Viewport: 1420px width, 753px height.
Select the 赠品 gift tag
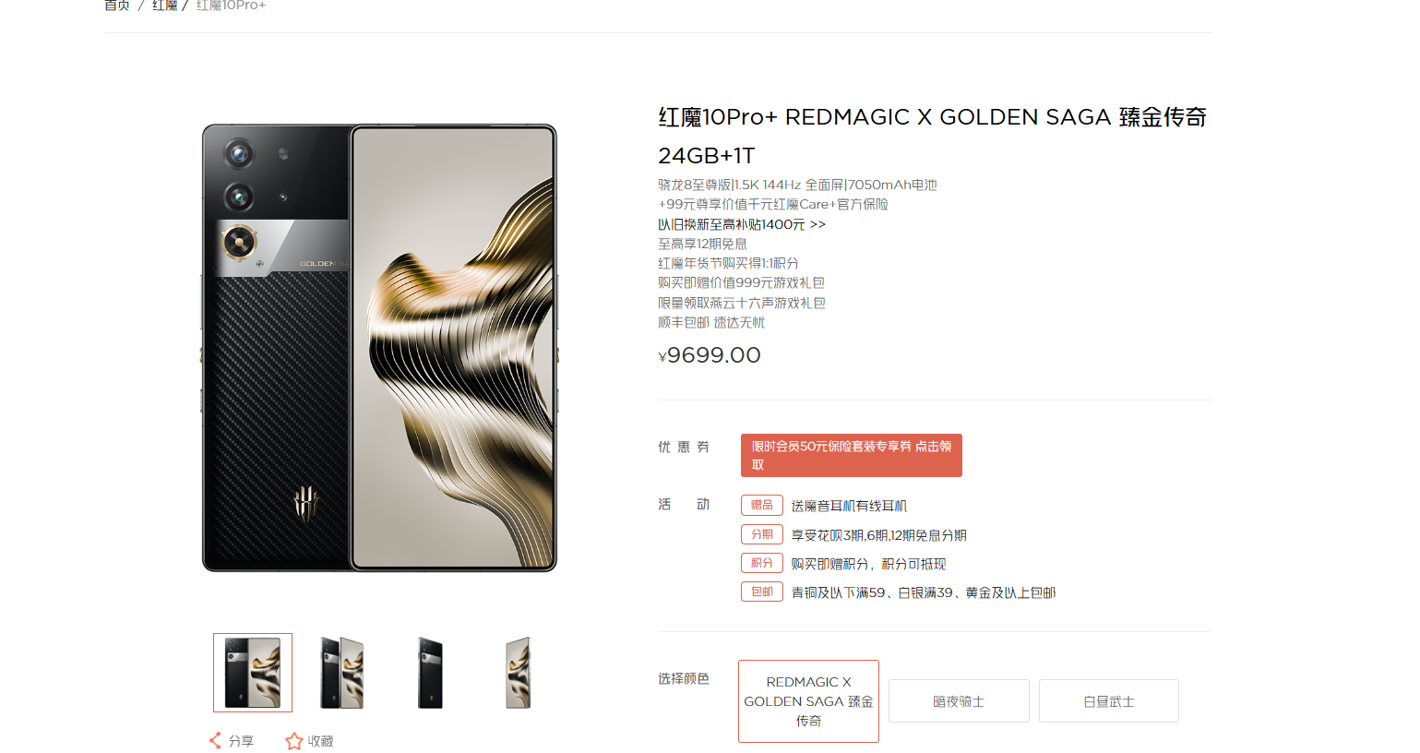(762, 505)
